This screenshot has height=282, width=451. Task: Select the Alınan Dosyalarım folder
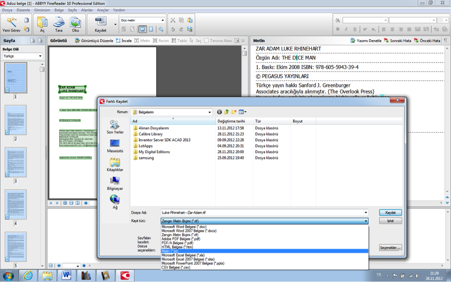pyautogui.click(x=154, y=128)
